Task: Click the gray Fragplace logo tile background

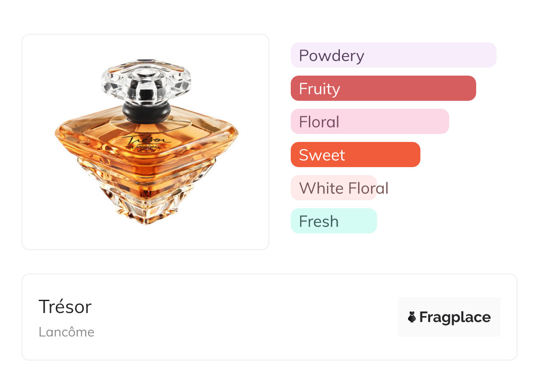Action: 449,317
